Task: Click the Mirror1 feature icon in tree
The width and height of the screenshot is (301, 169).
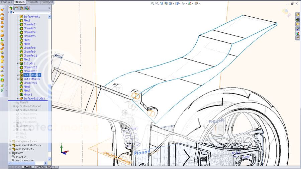Action: [x=21, y=95]
